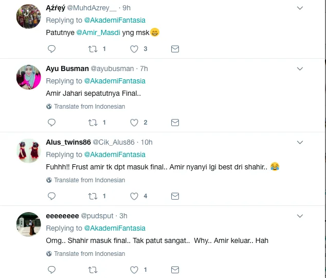The height and width of the screenshot is (278, 326).
Task: Retweet the eeeeeeee tweet
Action: pyautogui.click(x=93, y=270)
